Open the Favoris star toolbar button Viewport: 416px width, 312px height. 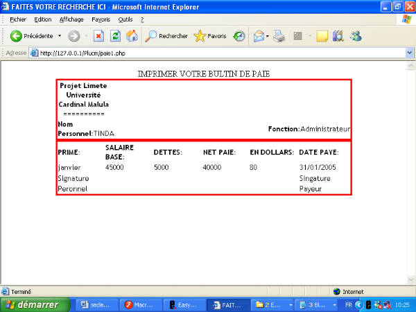210,36
